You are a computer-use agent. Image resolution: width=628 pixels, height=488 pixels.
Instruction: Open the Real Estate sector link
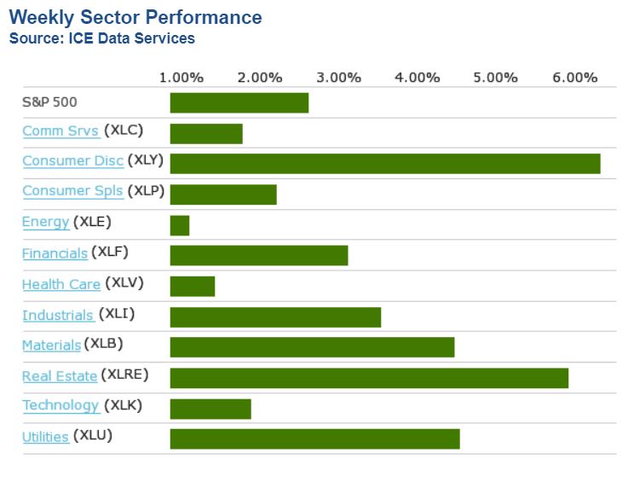point(60,376)
